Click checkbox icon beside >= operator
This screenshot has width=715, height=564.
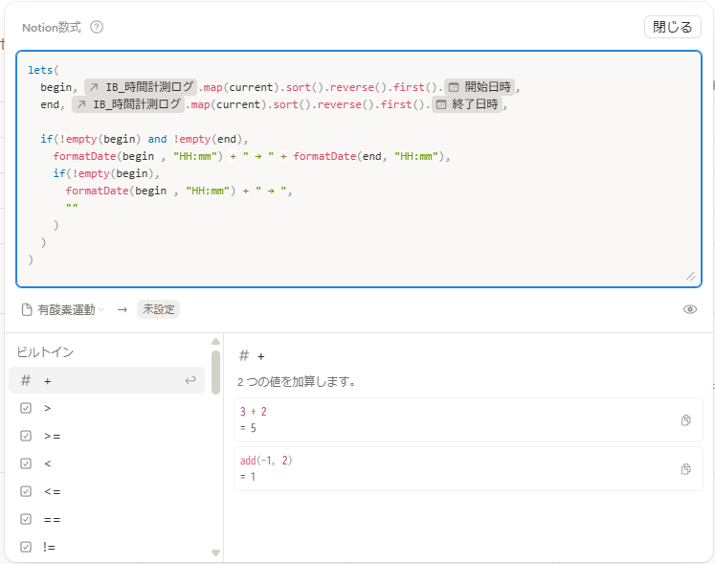click(26, 436)
